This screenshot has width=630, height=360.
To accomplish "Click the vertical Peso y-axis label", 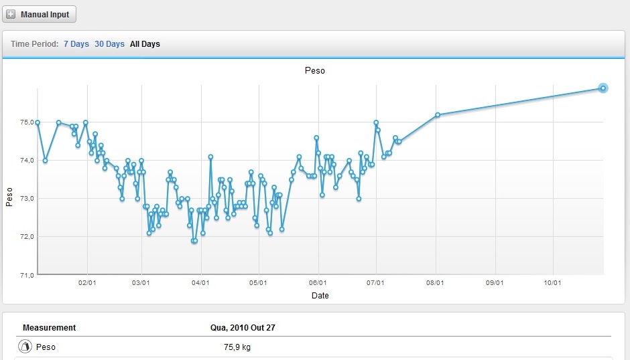I will (x=9, y=195).
